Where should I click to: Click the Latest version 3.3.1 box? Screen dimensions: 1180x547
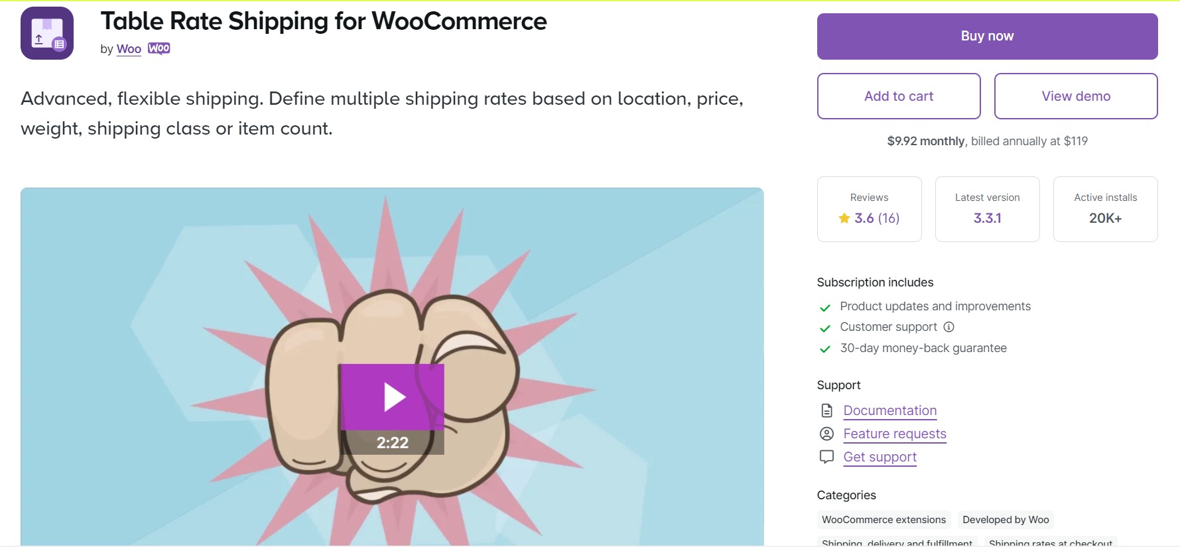click(x=987, y=209)
